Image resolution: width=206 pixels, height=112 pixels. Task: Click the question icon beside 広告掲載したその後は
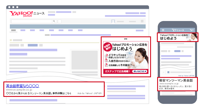point(106,65)
